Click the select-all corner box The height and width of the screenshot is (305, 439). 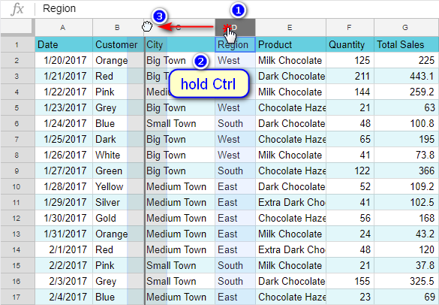coord(17,28)
